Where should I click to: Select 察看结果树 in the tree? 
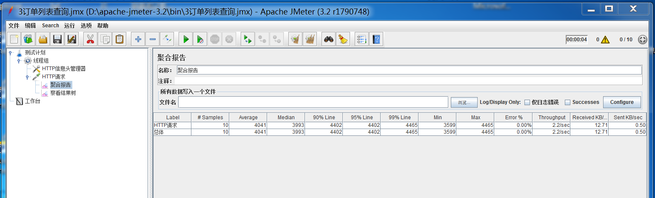(x=63, y=93)
